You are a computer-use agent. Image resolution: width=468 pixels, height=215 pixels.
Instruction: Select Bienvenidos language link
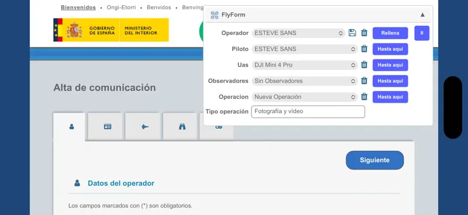click(78, 8)
